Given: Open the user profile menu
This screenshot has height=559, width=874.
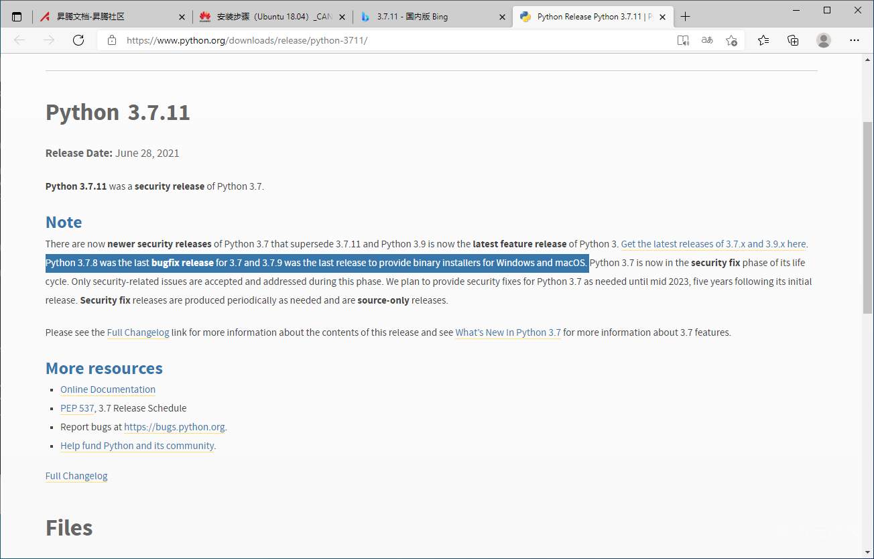Looking at the screenshot, I should tap(824, 40).
